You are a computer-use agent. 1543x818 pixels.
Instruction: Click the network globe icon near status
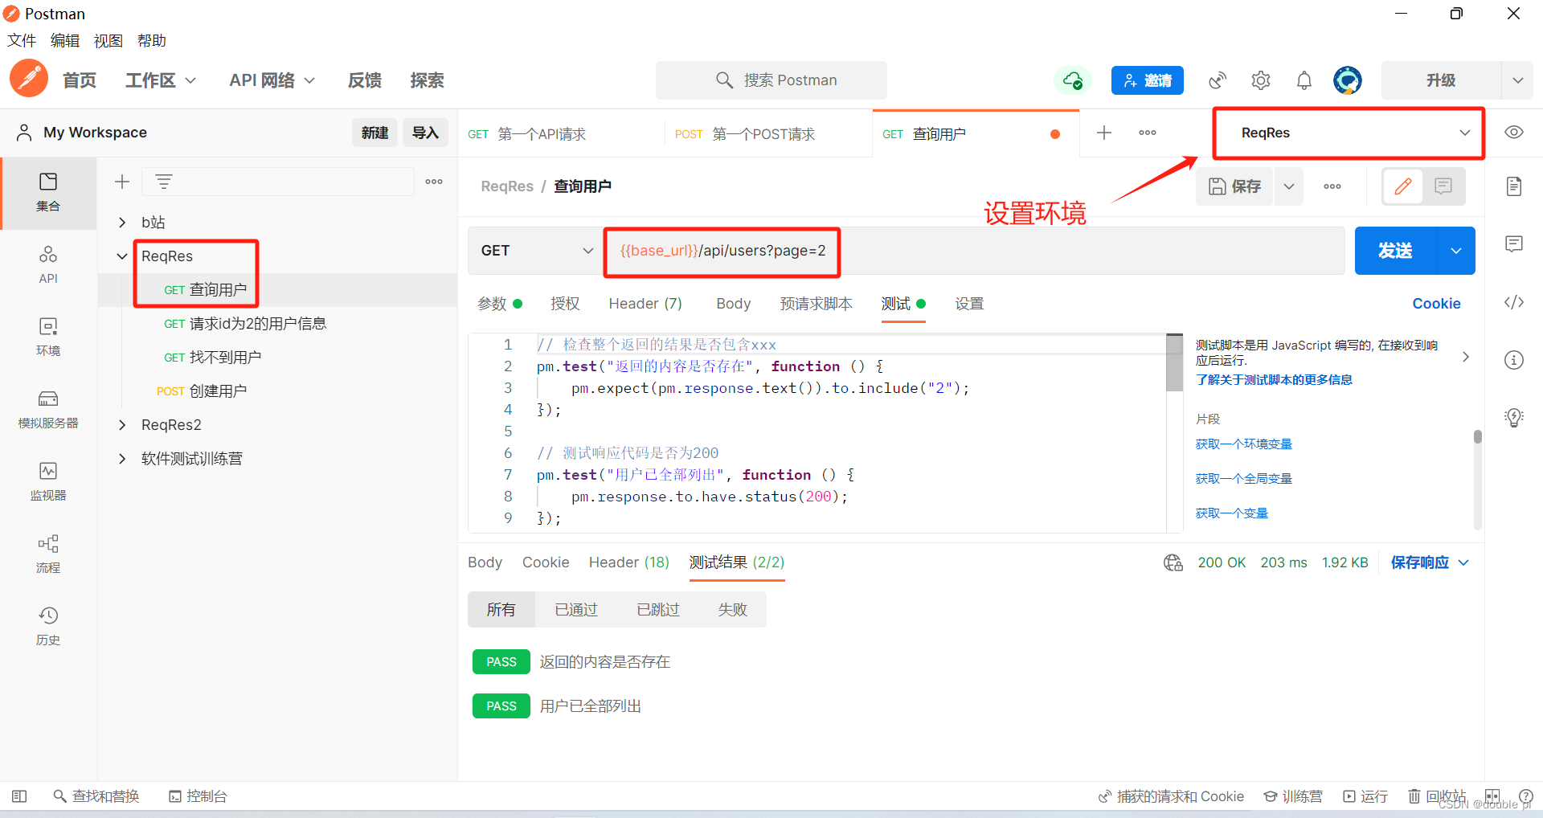tap(1173, 562)
